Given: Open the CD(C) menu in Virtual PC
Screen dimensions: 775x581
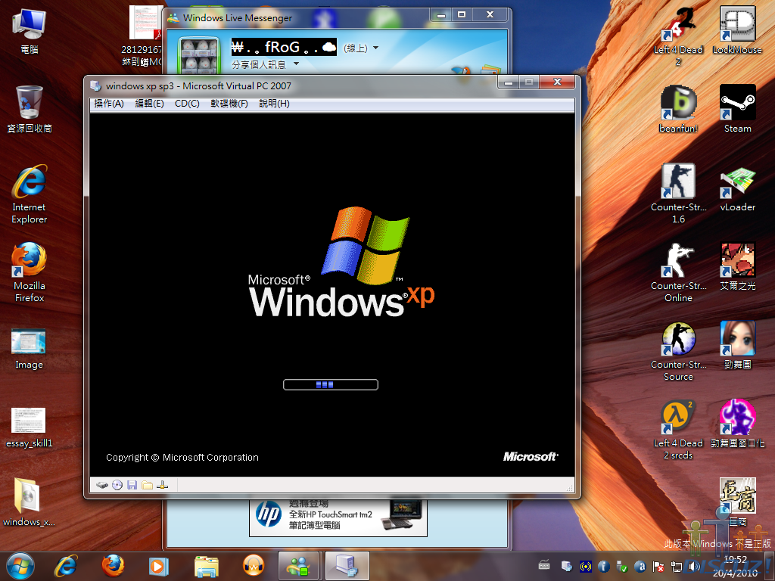Looking at the screenshot, I should pos(187,104).
